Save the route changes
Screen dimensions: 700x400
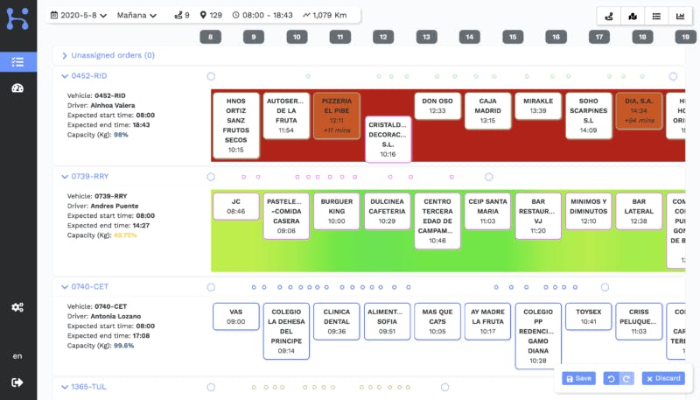(x=579, y=378)
